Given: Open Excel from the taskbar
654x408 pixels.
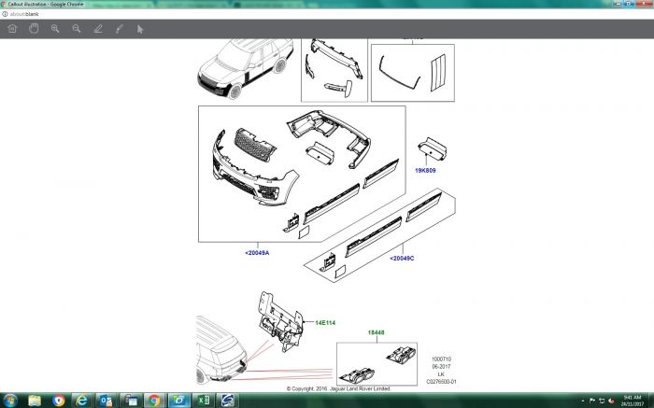Looking at the screenshot, I should pyautogui.click(x=203, y=401).
